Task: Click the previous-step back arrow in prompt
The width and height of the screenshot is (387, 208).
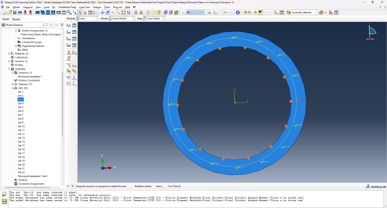Action: click(x=69, y=186)
